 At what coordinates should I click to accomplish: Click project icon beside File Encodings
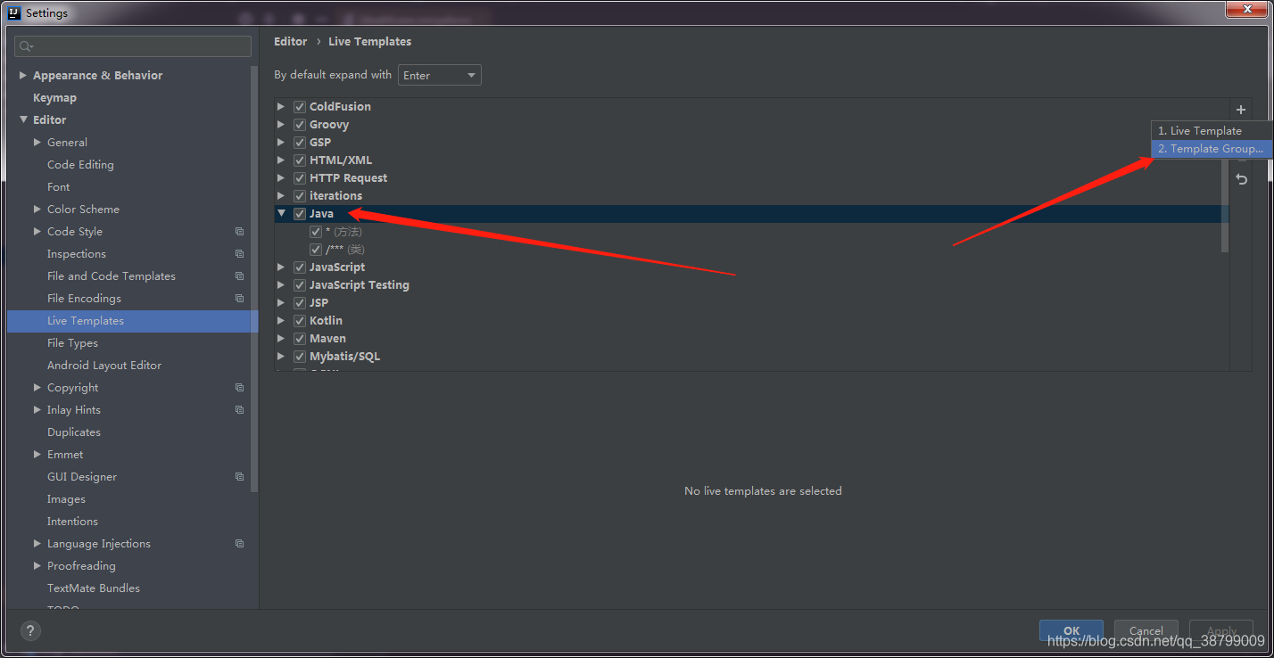coord(239,299)
